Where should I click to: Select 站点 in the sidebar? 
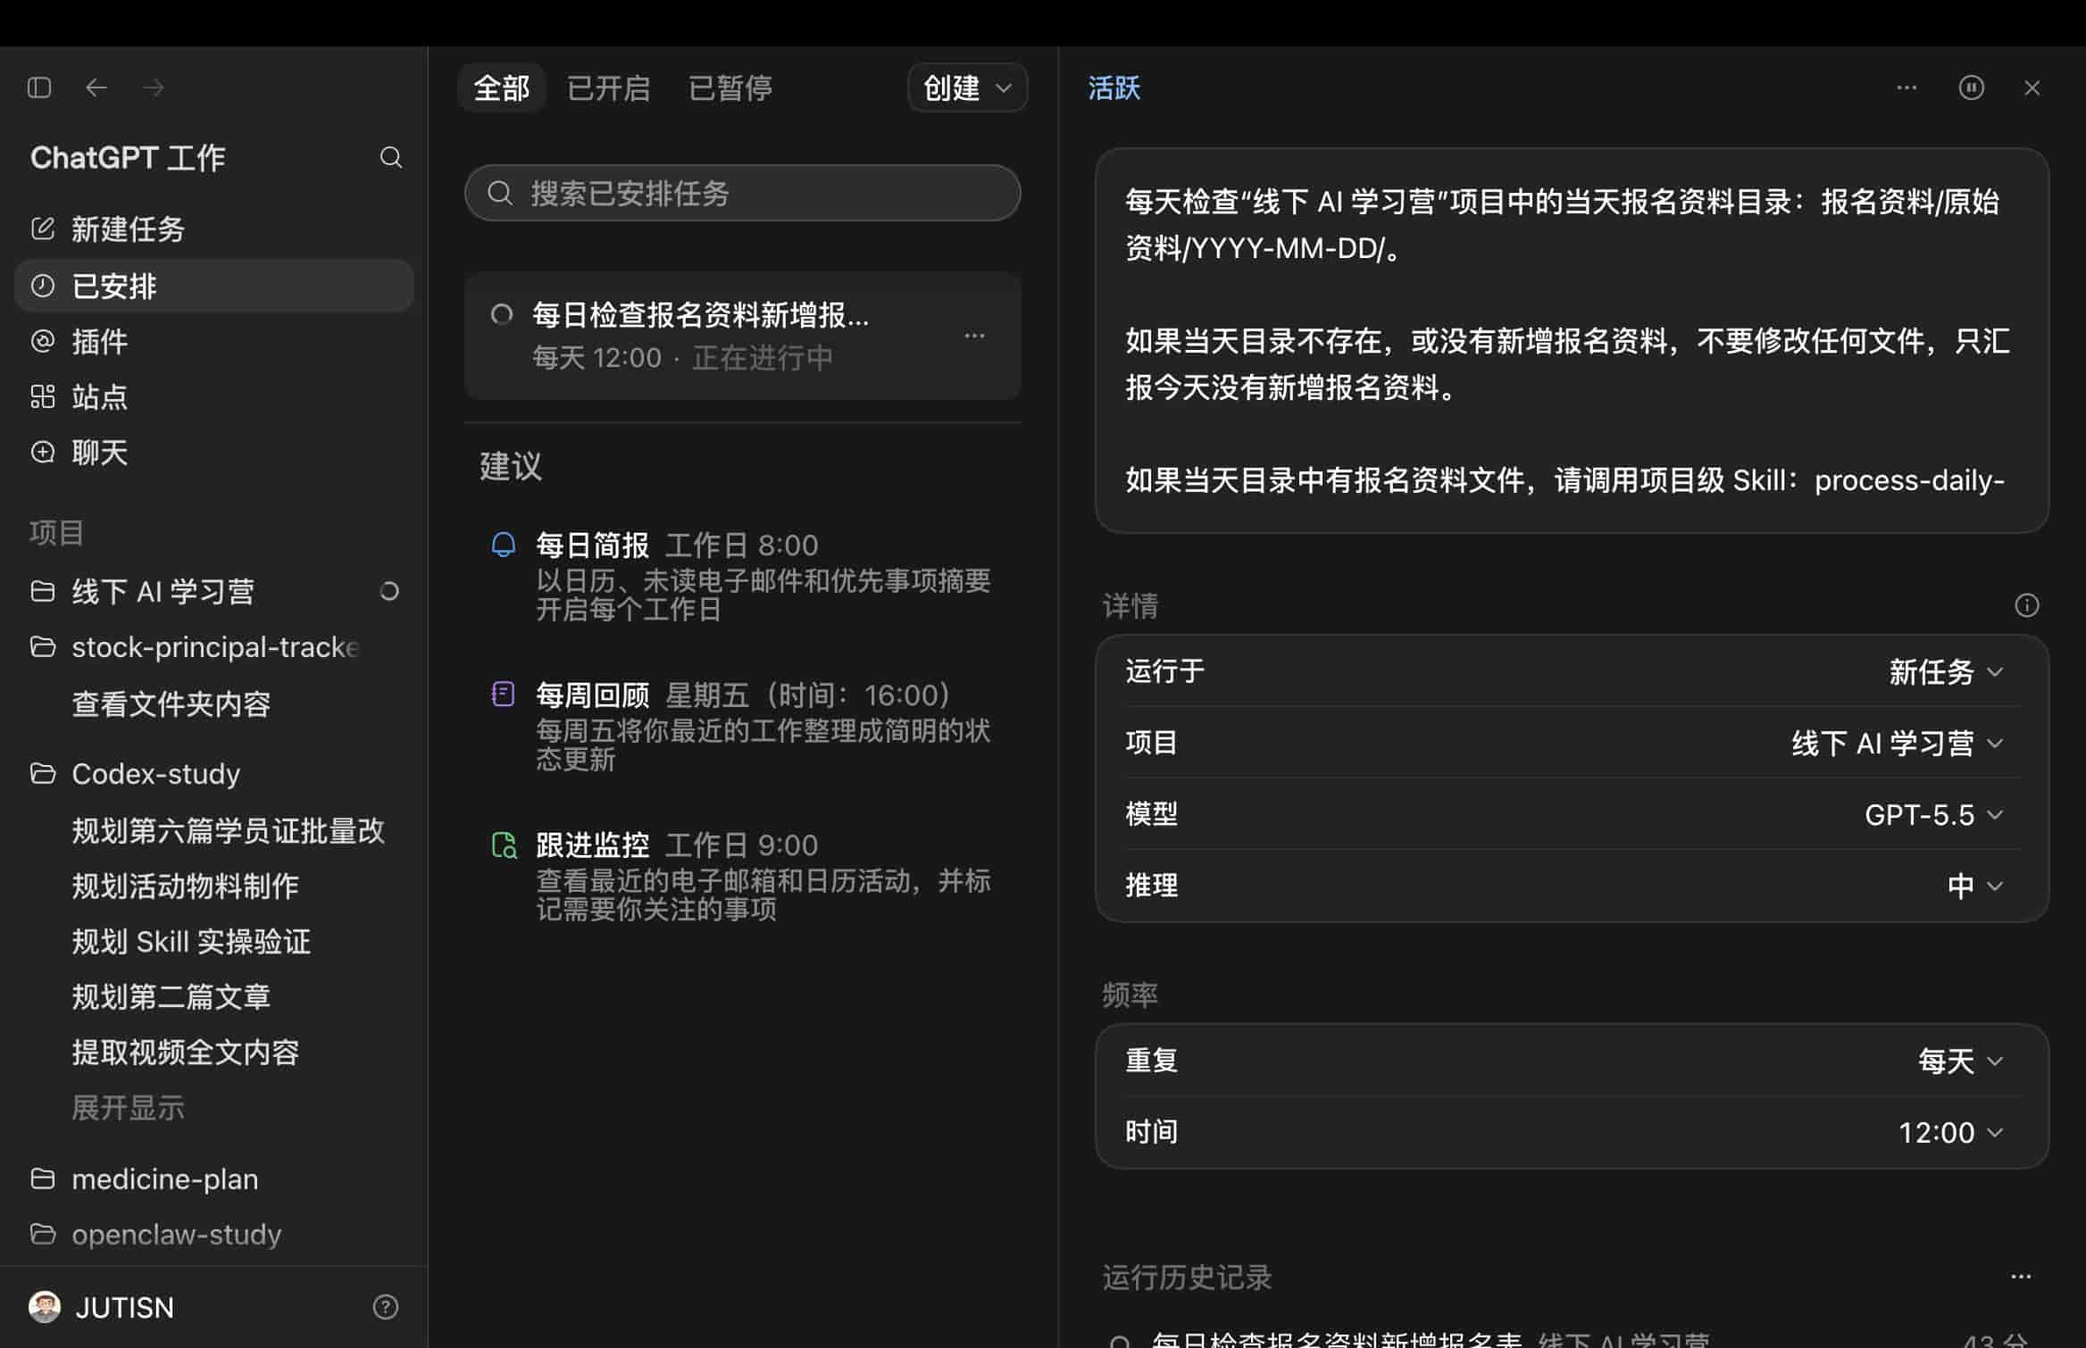(214, 396)
